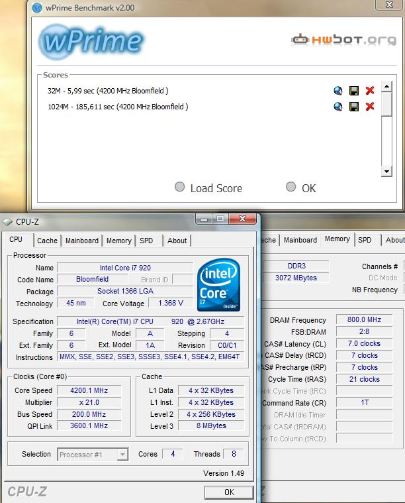The width and height of the screenshot is (405, 503).
Task: Delete the 1024M score with red X
Action: tap(370, 106)
